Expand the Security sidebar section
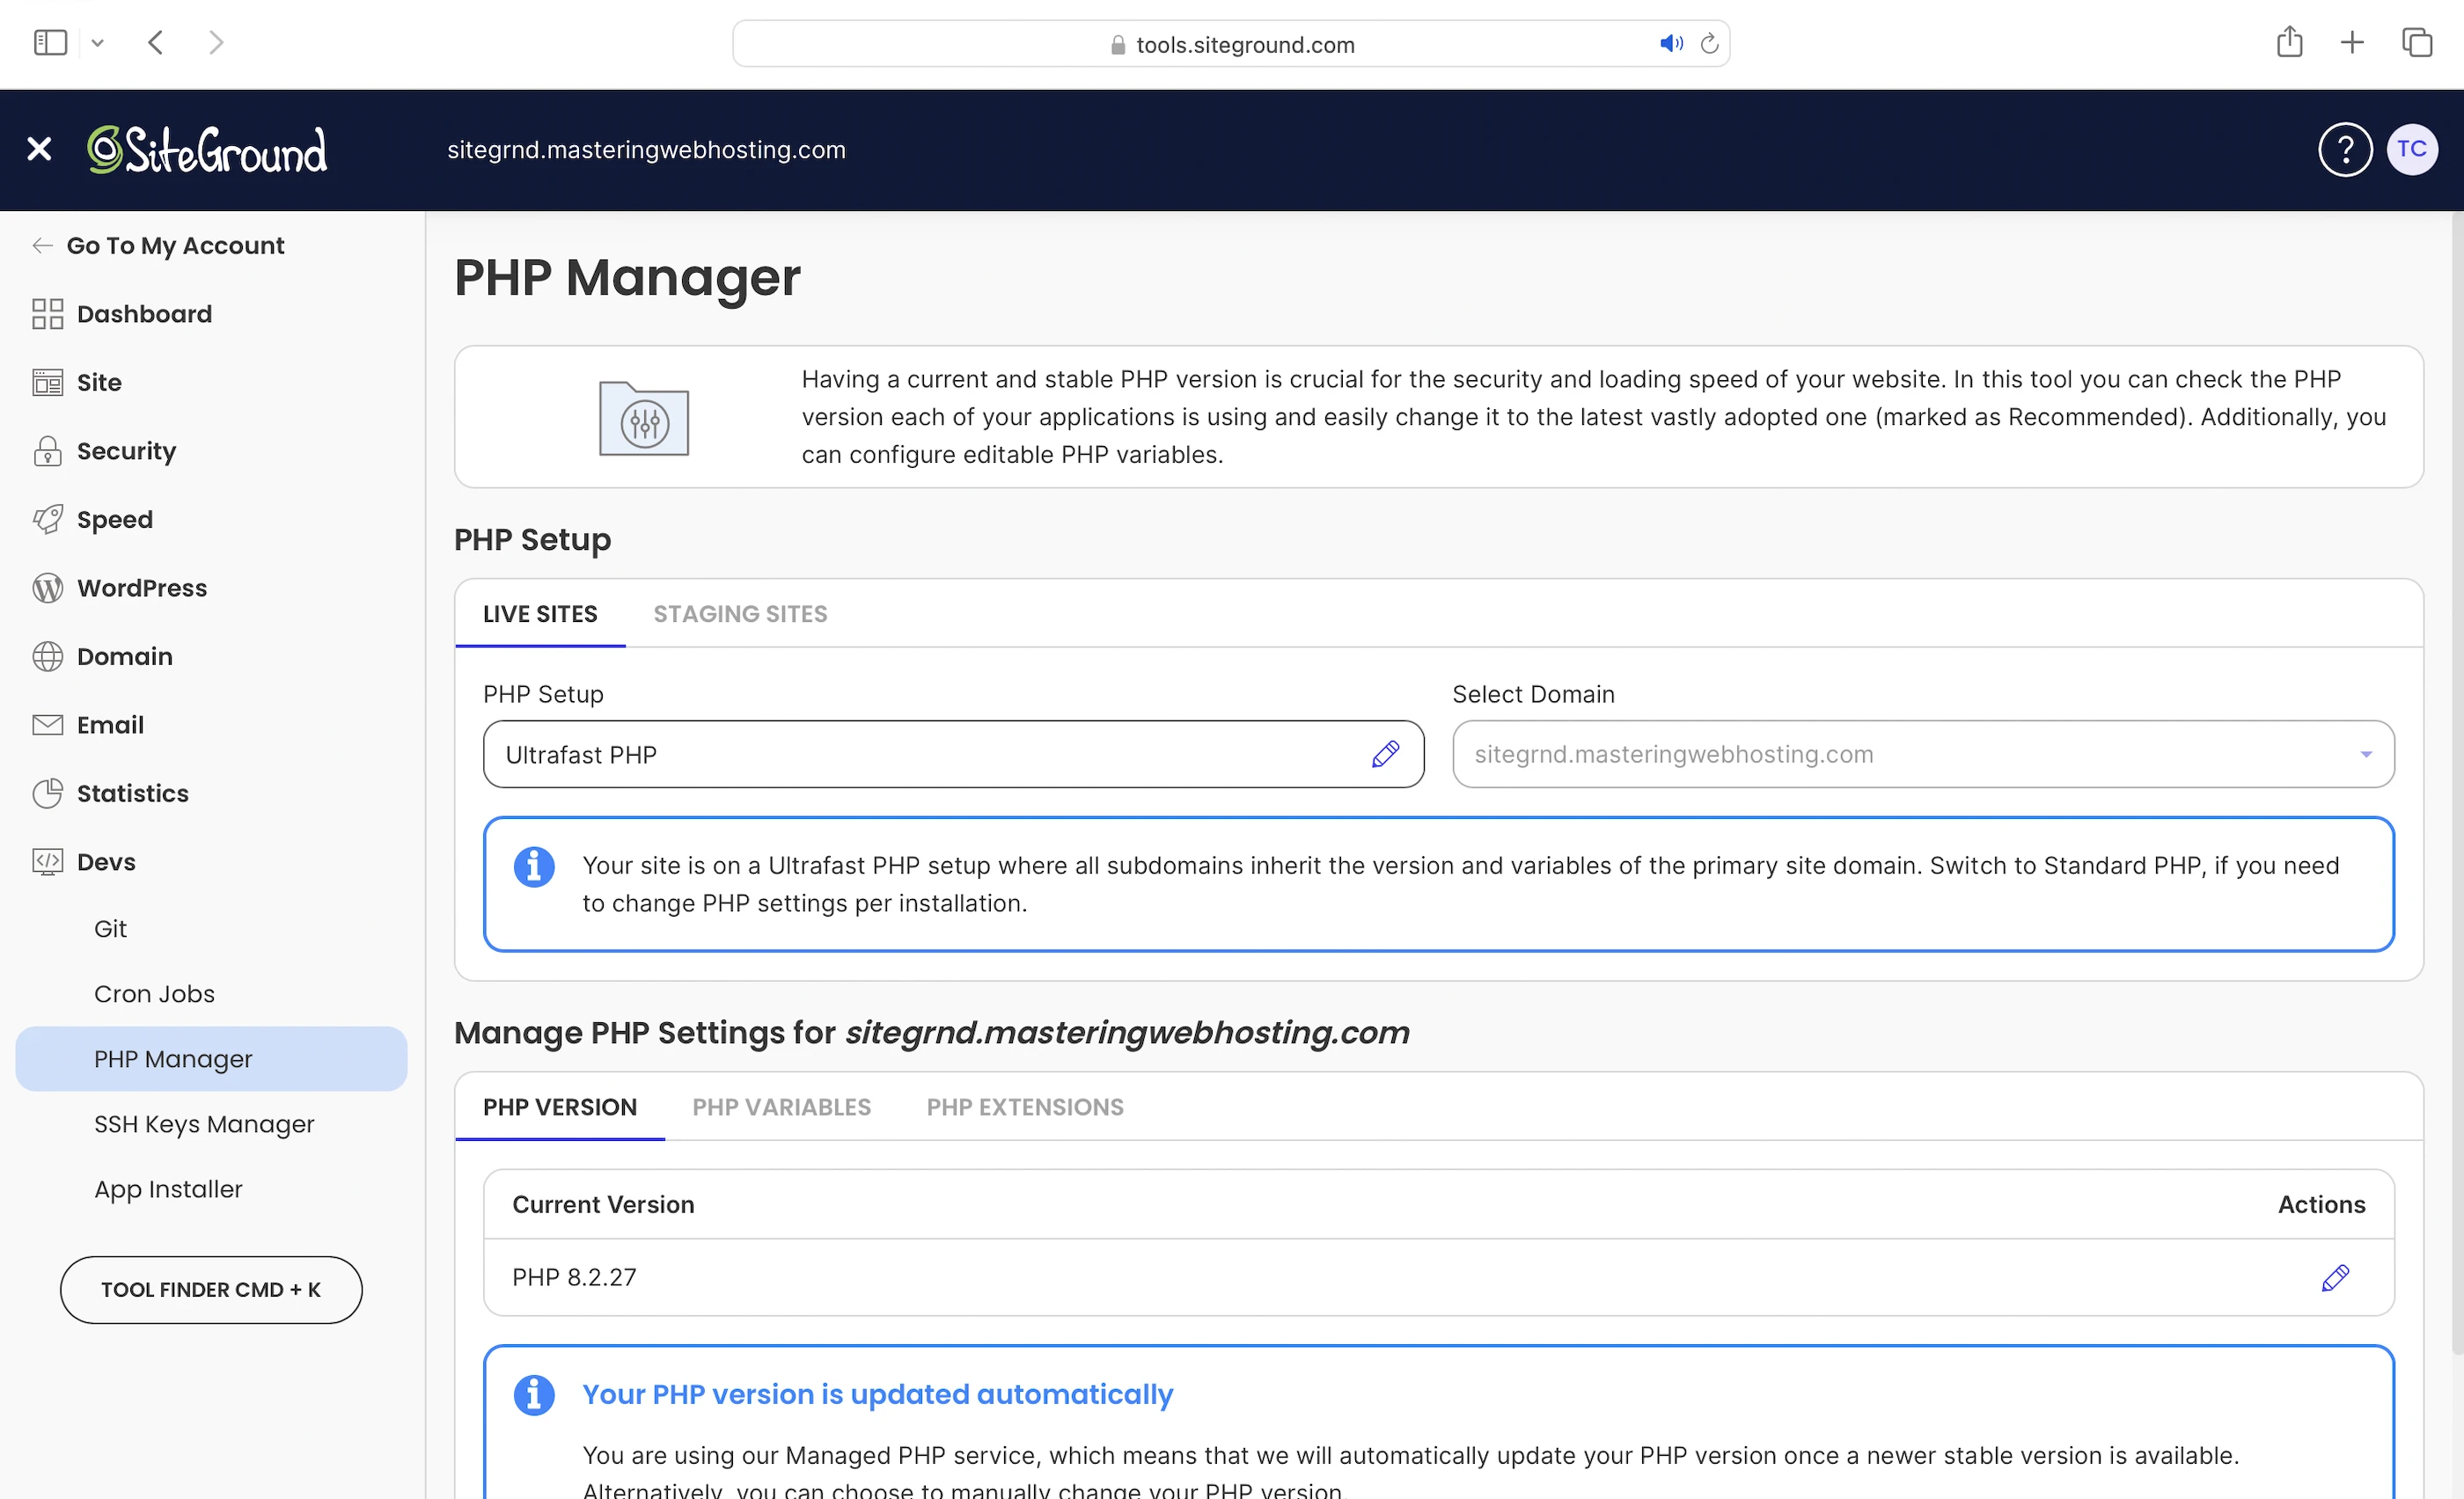 (x=126, y=451)
